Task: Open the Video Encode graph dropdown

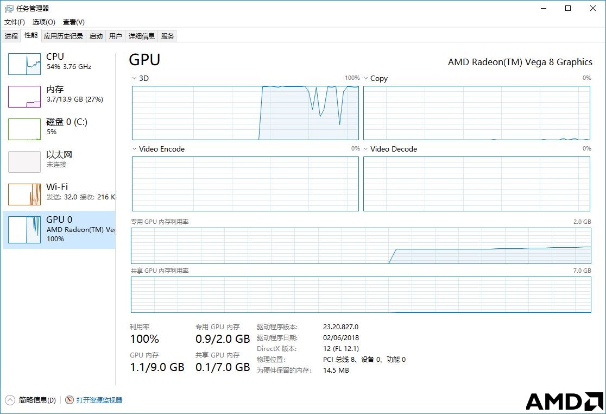Action: click(134, 149)
